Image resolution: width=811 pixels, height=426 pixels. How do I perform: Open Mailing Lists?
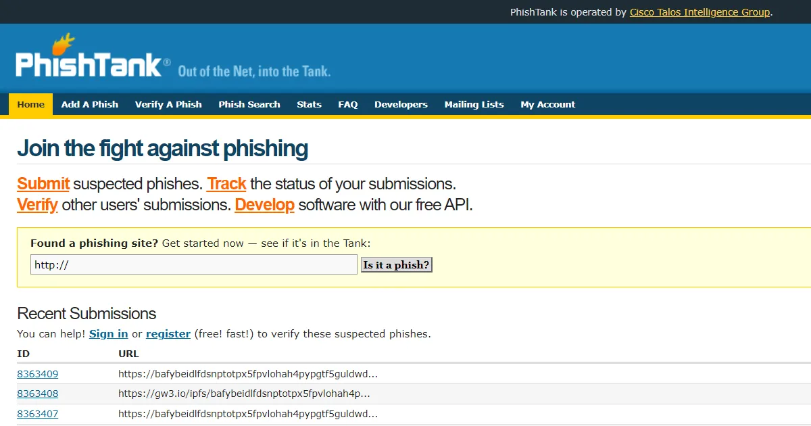474,104
